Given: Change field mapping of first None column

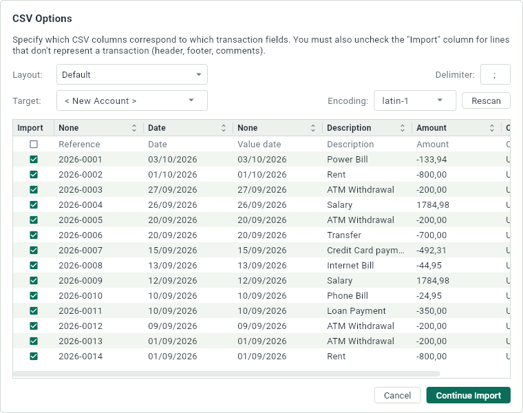Looking at the screenshot, I should [x=98, y=128].
